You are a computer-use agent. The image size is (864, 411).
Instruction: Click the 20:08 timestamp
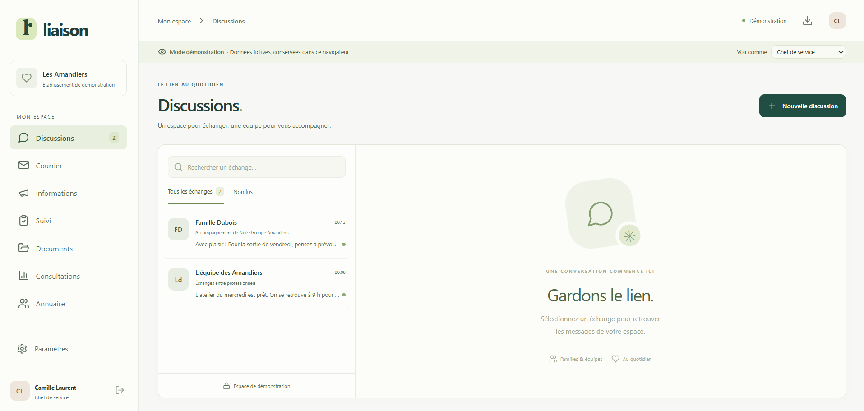click(x=340, y=272)
